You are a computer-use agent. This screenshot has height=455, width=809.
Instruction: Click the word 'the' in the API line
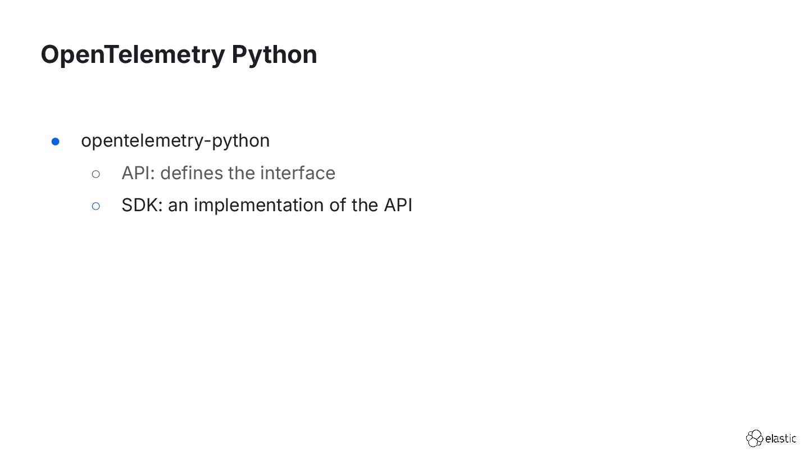point(242,173)
